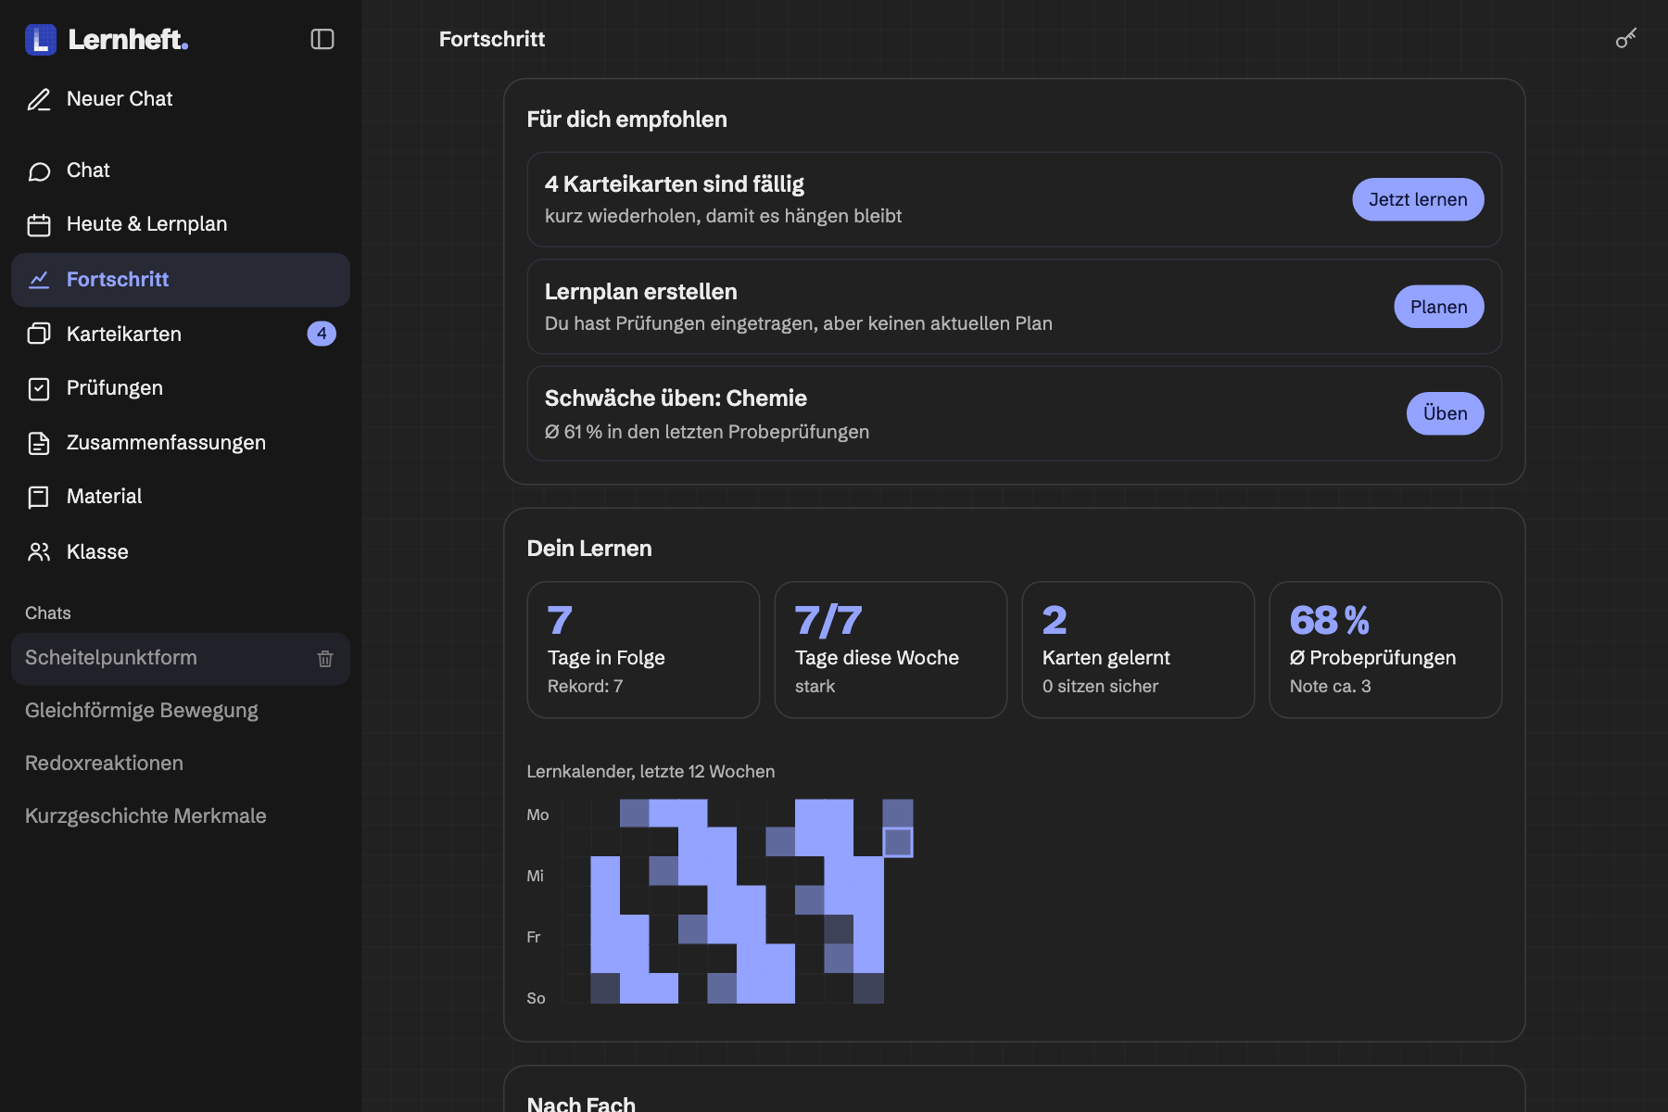Open the Kurzgeschichte Merkmale chat

click(x=181, y=816)
